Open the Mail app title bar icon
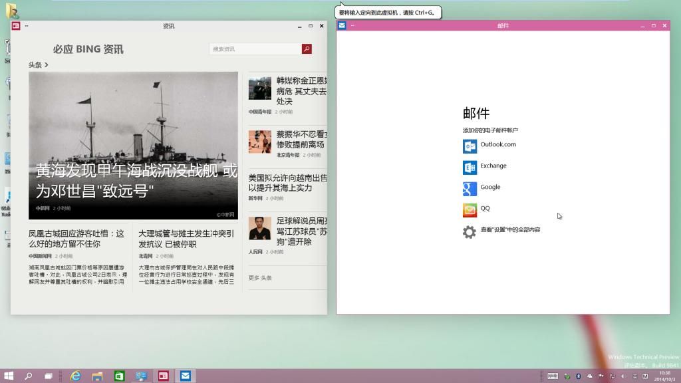The height and width of the screenshot is (383, 681). 342,26
